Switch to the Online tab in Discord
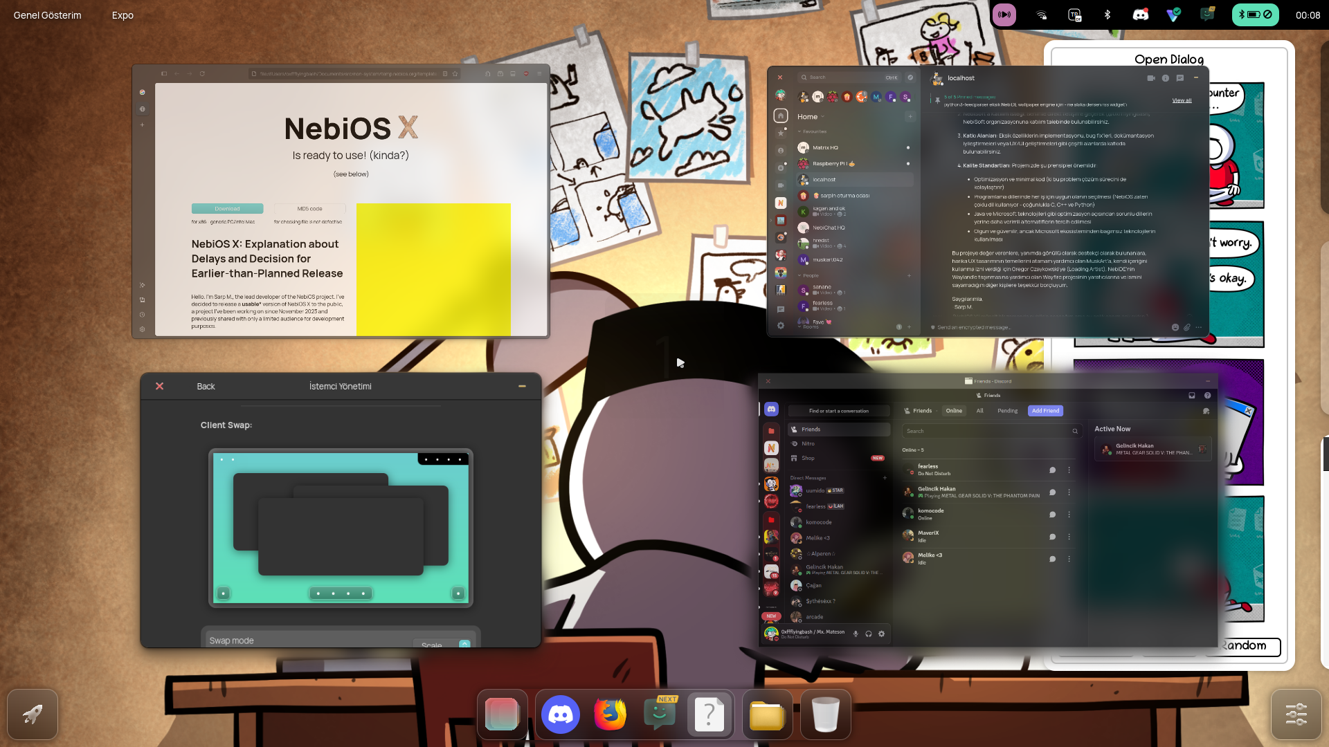 tap(954, 411)
